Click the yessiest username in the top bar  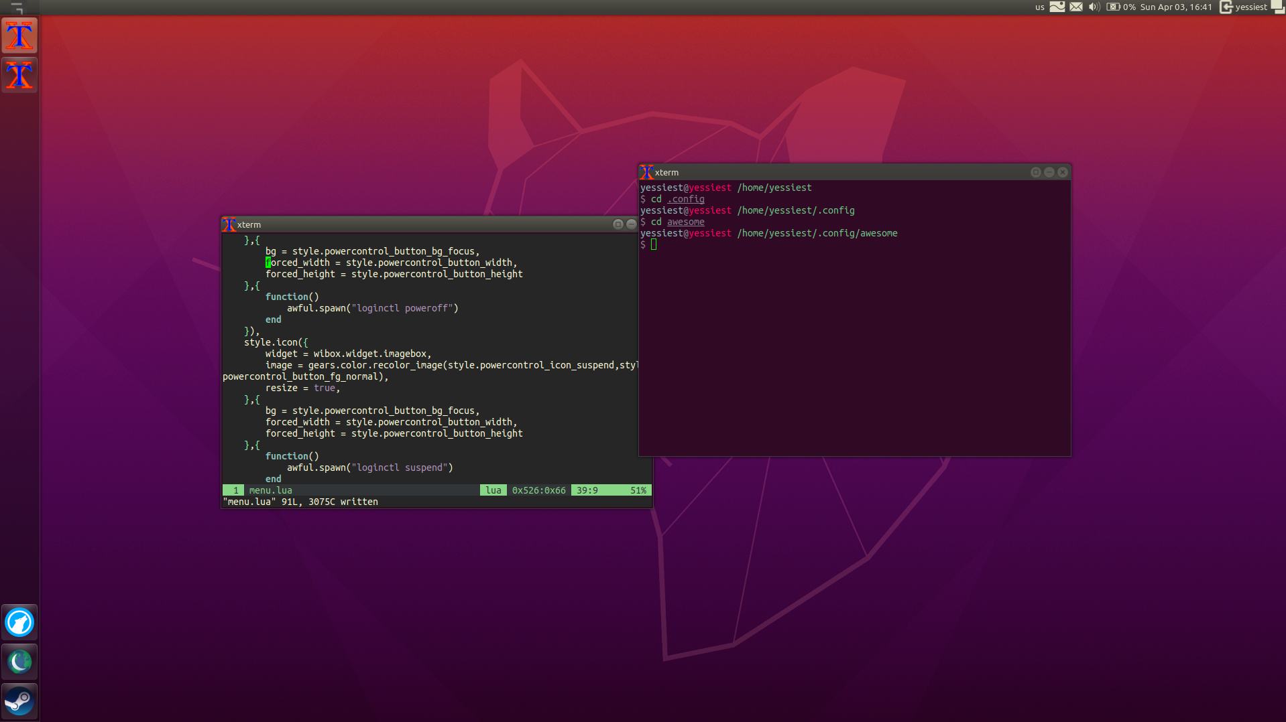click(x=1251, y=7)
